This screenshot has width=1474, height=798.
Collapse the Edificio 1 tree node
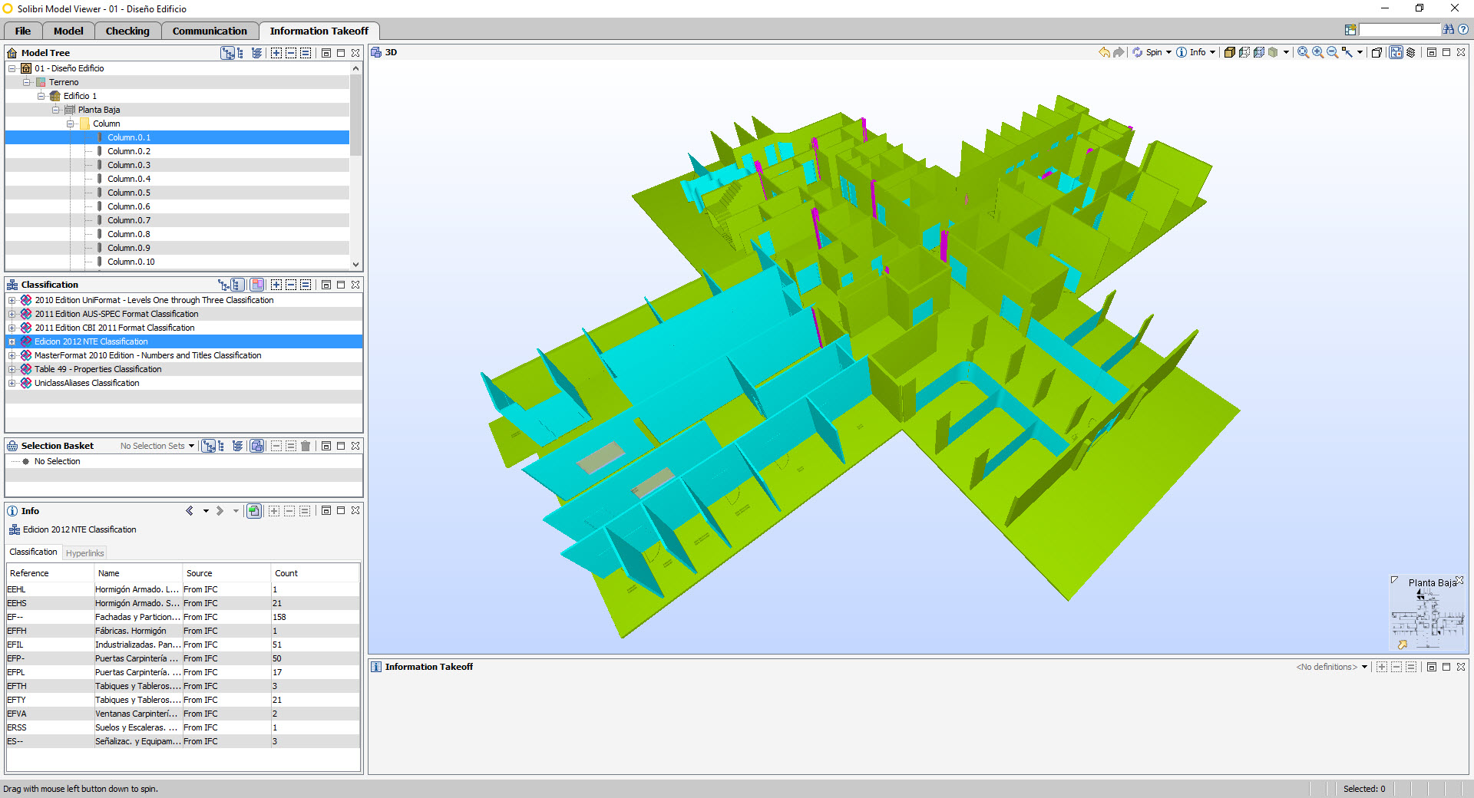coord(41,96)
